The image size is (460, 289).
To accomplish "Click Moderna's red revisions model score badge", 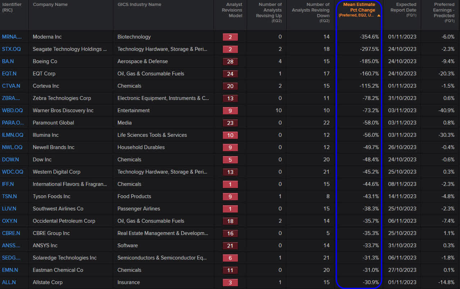I will pos(230,37).
